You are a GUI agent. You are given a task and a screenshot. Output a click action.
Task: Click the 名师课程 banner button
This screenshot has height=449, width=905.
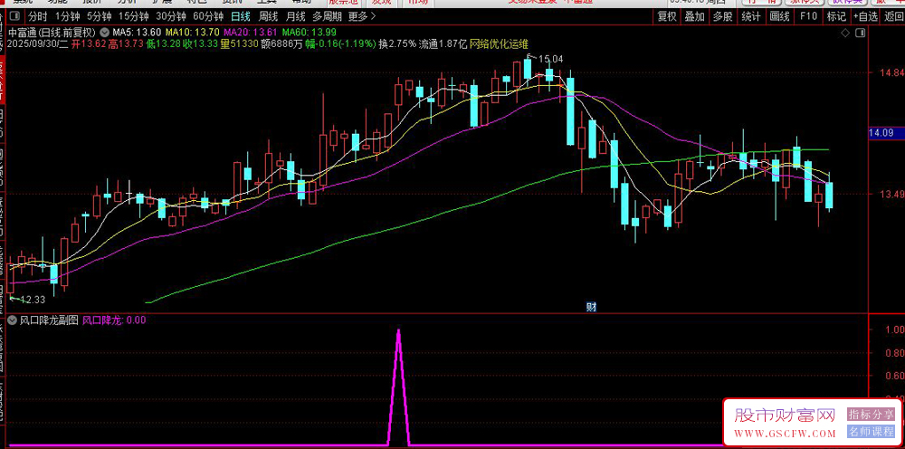click(871, 432)
